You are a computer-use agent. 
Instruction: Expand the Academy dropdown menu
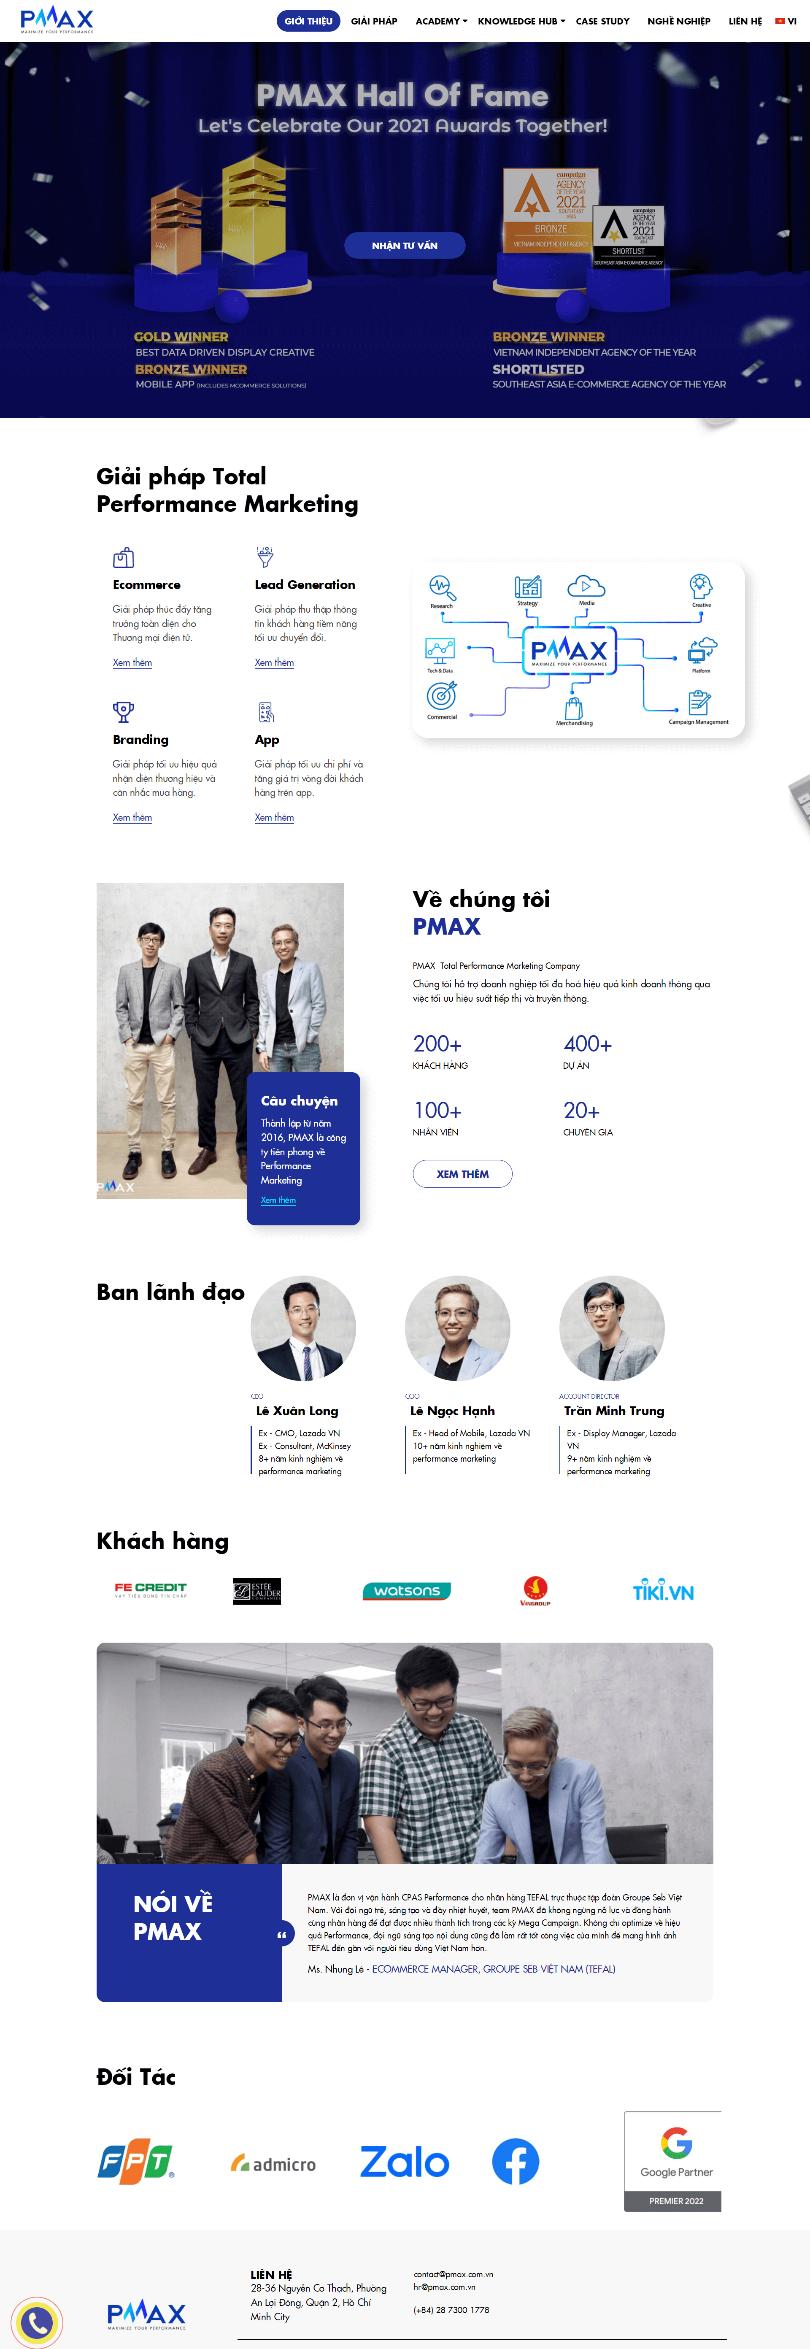tap(441, 21)
